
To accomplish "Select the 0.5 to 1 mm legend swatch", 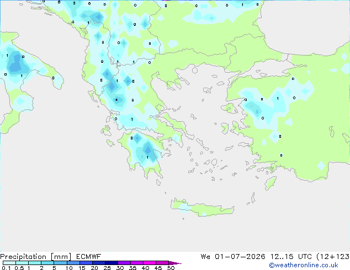I will pyautogui.click(x=22, y=263).
